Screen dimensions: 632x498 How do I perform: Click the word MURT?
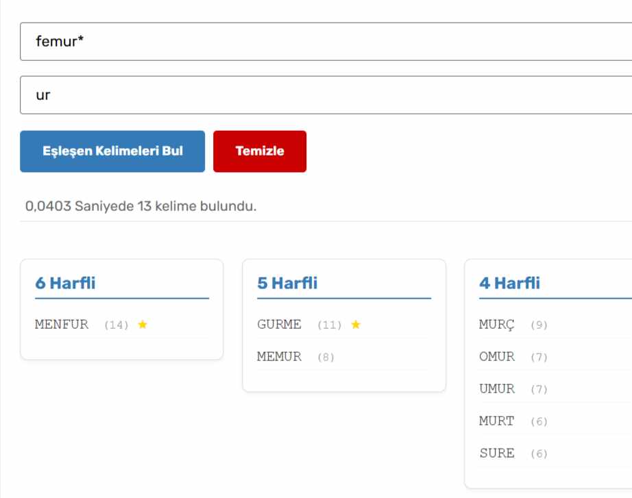pyautogui.click(x=496, y=421)
